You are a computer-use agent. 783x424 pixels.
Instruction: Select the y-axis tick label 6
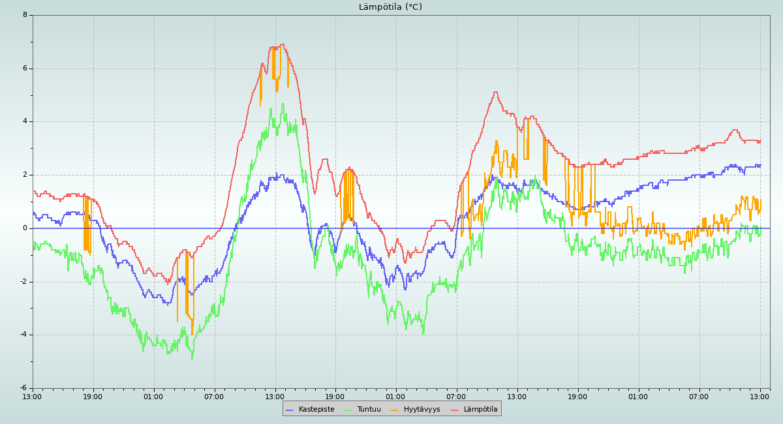pyautogui.click(x=25, y=68)
